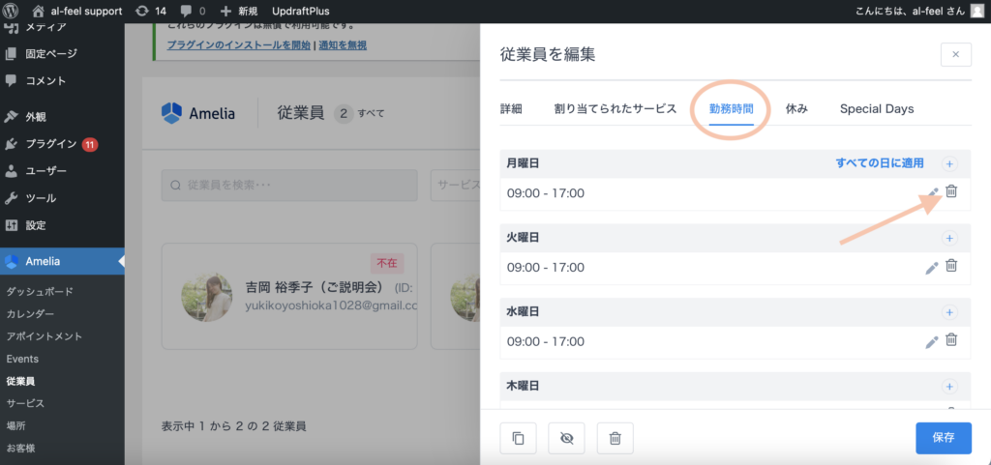This screenshot has height=465, width=991.
Task: Add a new period to Monday with plus
Action: 949,164
